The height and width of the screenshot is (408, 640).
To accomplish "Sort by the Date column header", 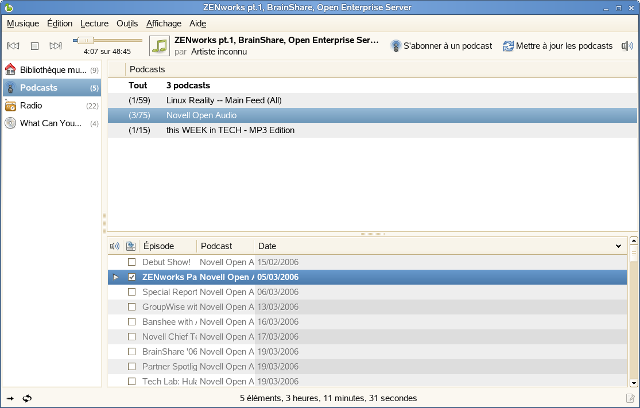I will tap(441, 246).
